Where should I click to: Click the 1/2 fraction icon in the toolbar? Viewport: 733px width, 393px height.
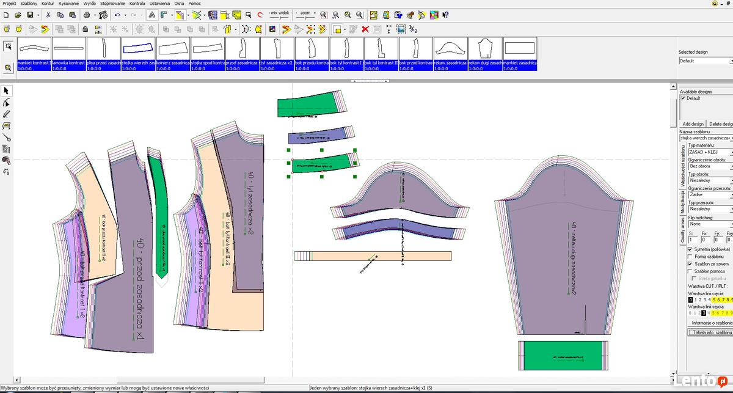pos(413,29)
